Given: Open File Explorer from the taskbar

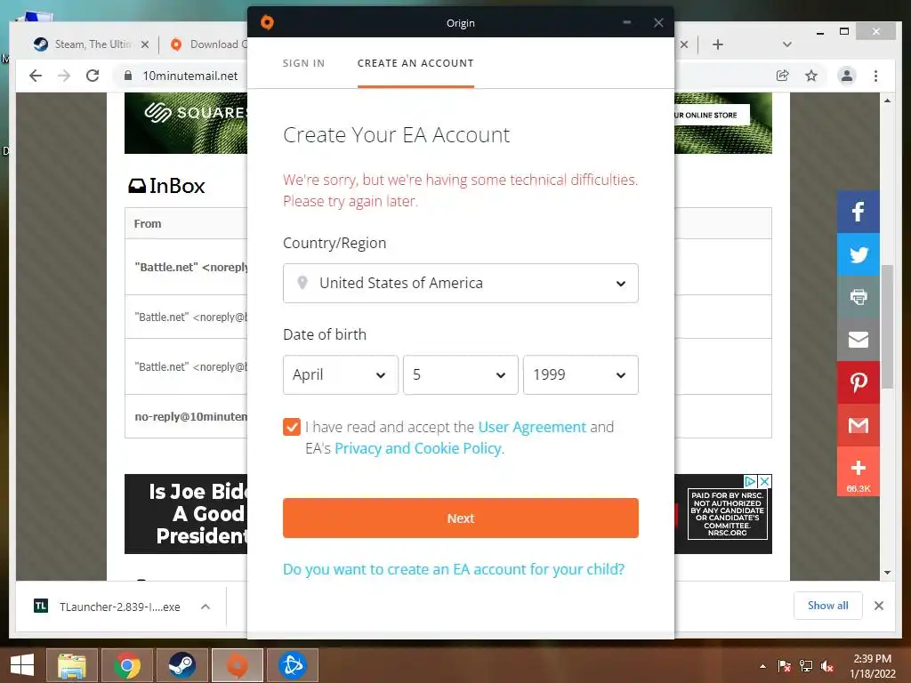Looking at the screenshot, I should point(72,665).
